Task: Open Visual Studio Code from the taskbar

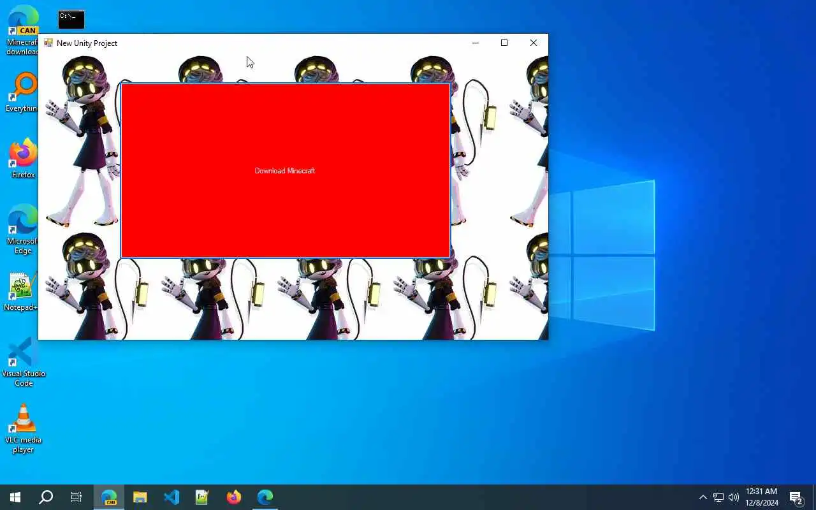Action: pyautogui.click(x=171, y=497)
